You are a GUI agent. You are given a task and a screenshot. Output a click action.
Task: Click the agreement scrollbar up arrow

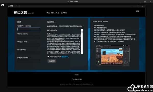click(x=82, y=30)
